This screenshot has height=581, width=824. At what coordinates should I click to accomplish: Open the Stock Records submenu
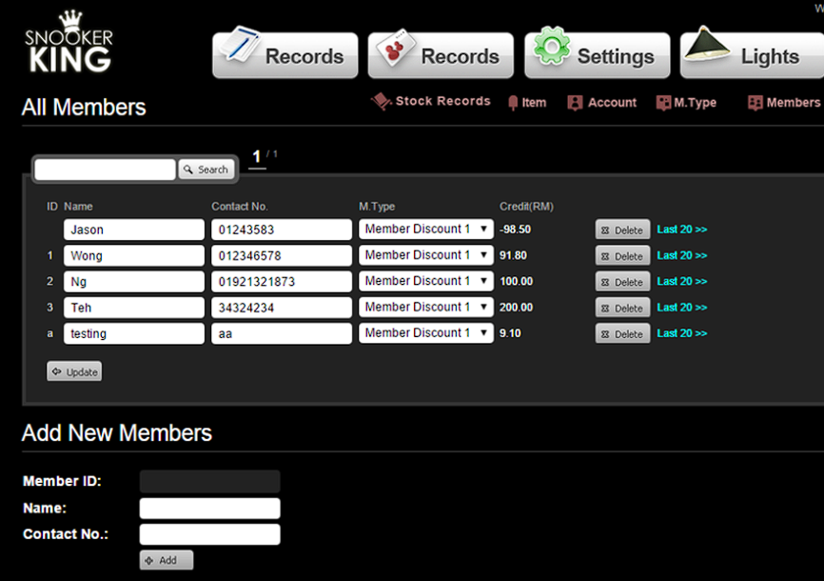click(x=431, y=102)
